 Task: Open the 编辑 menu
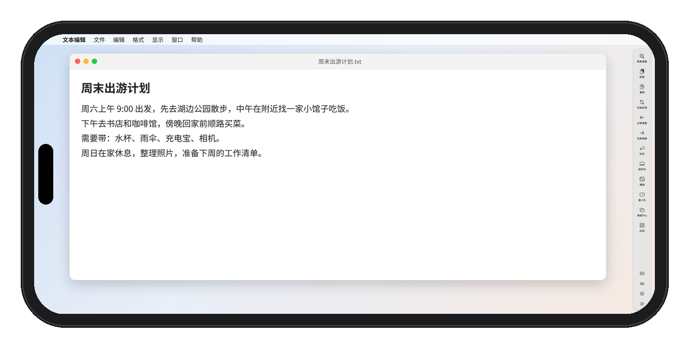tap(119, 40)
